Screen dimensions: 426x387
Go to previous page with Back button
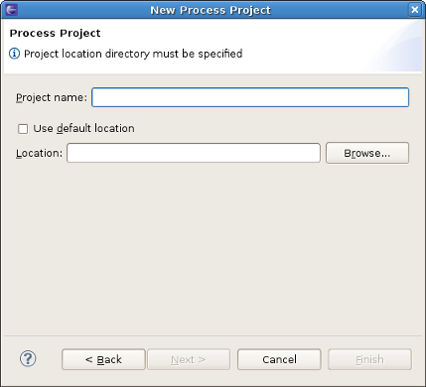(103, 359)
